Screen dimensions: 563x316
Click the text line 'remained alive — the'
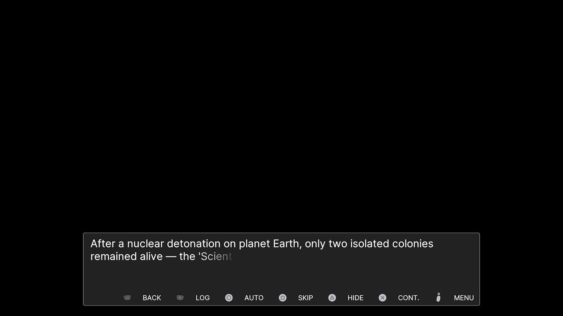143,256
